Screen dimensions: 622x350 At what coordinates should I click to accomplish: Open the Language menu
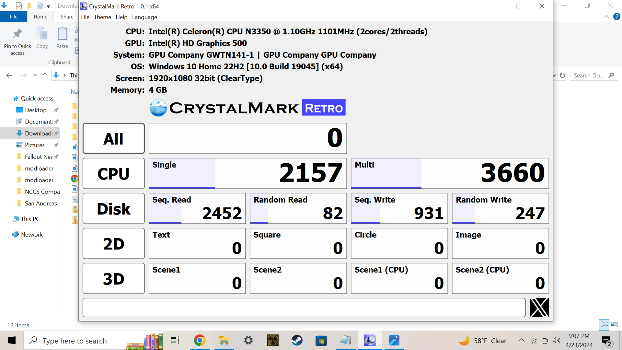point(144,17)
